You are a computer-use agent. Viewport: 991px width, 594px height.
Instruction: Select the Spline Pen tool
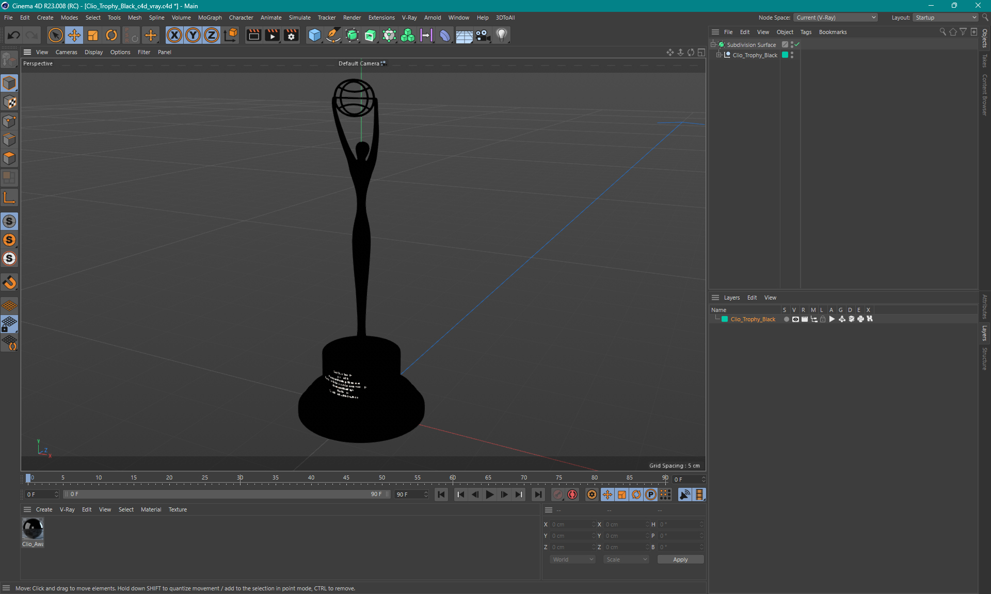tap(333, 35)
